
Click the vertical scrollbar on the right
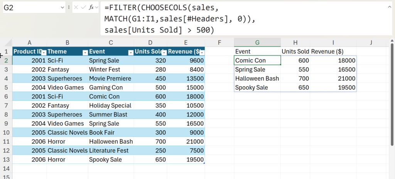pyautogui.click(x=392, y=96)
